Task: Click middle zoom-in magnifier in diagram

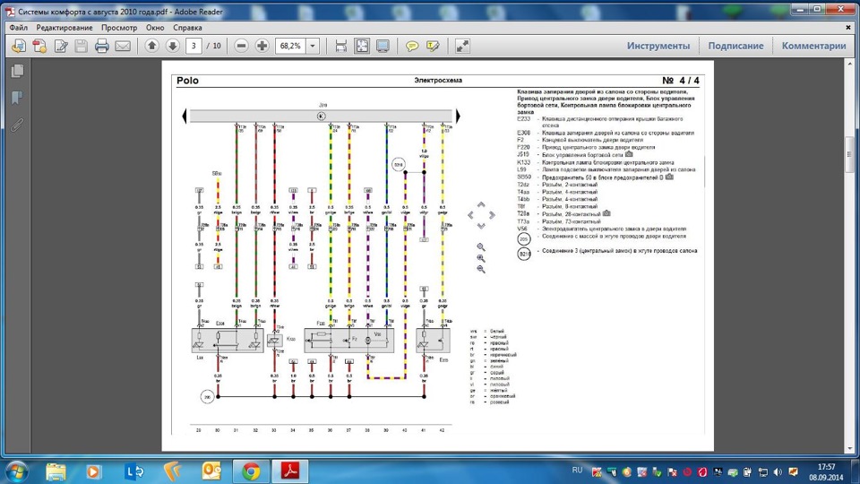Action: 480,258
